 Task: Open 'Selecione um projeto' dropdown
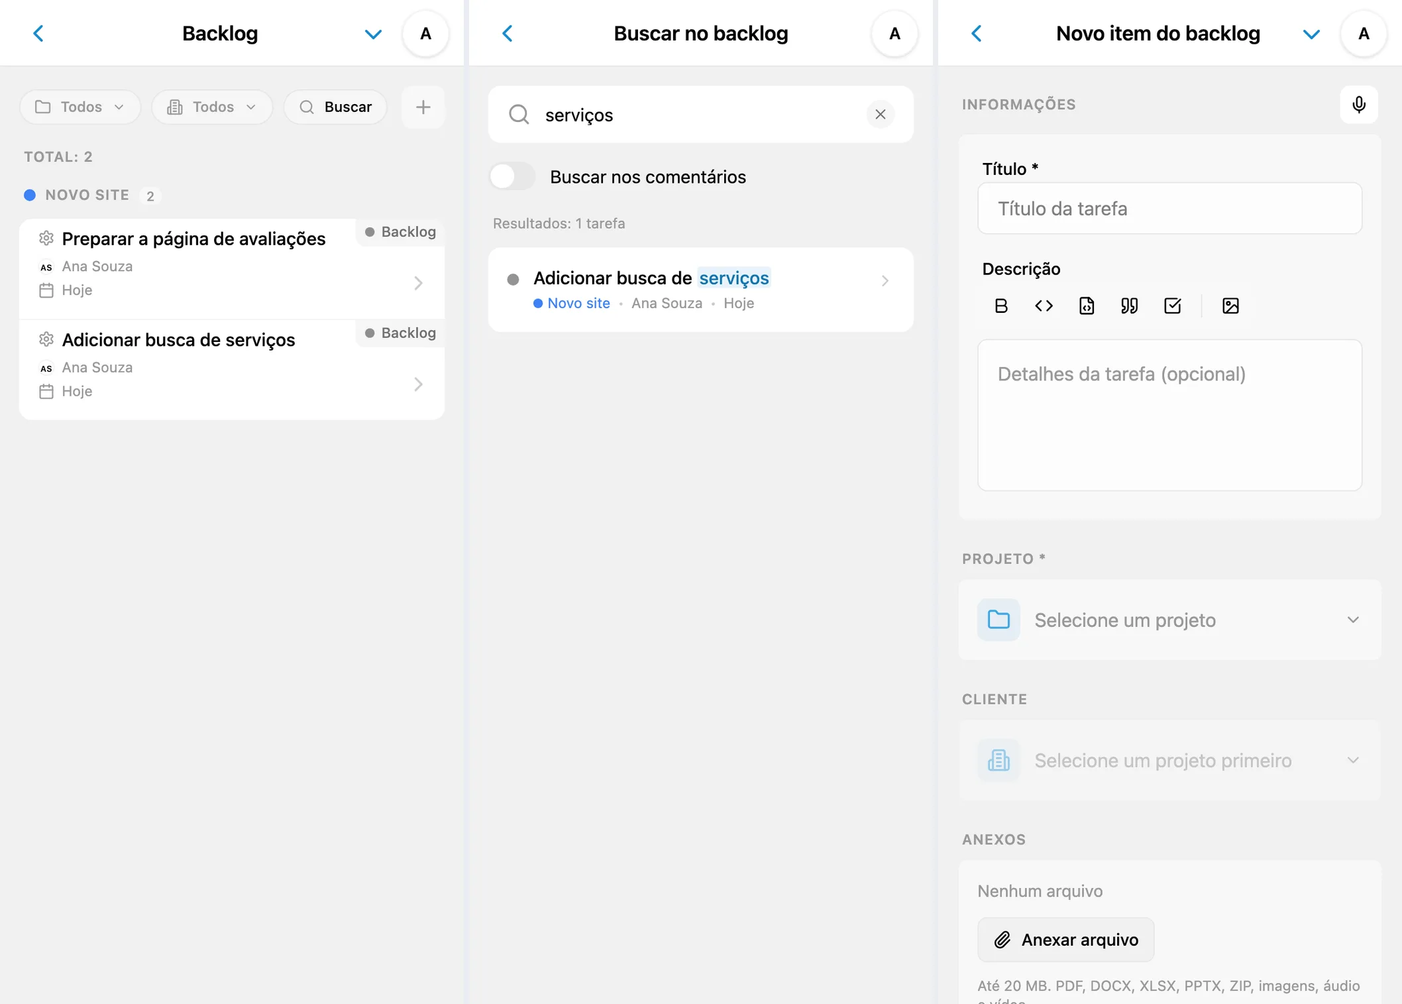click(x=1169, y=620)
